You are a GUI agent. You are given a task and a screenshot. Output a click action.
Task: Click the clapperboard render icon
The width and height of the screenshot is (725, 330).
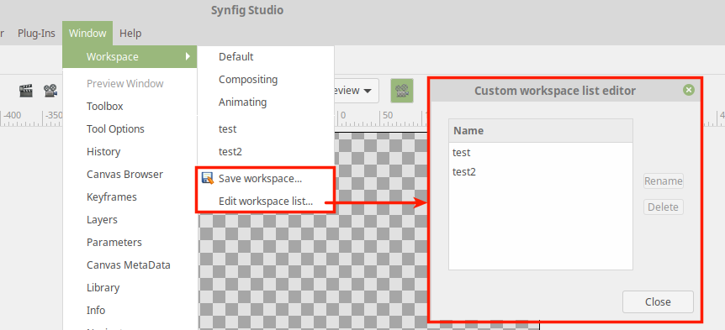[x=26, y=91]
